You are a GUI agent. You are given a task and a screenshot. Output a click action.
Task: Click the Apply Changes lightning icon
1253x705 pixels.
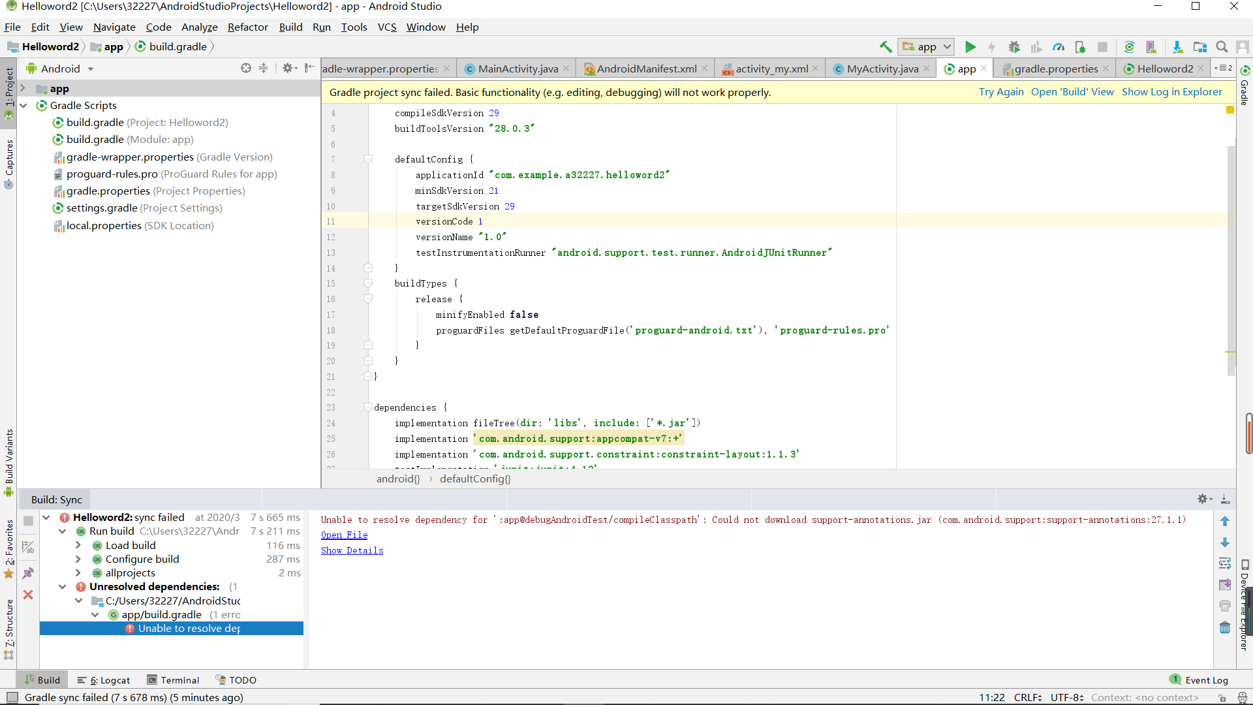[991, 47]
